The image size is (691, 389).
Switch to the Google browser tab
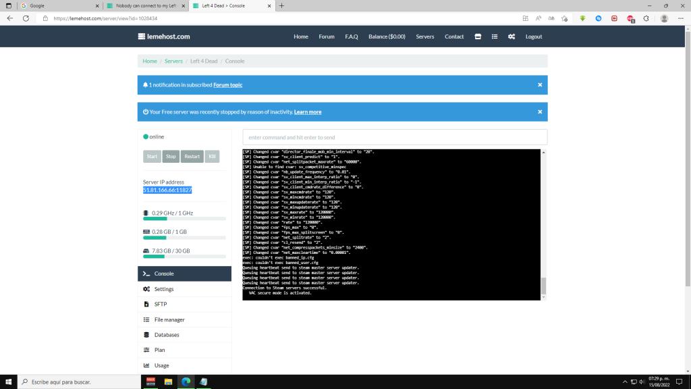[x=59, y=5]
